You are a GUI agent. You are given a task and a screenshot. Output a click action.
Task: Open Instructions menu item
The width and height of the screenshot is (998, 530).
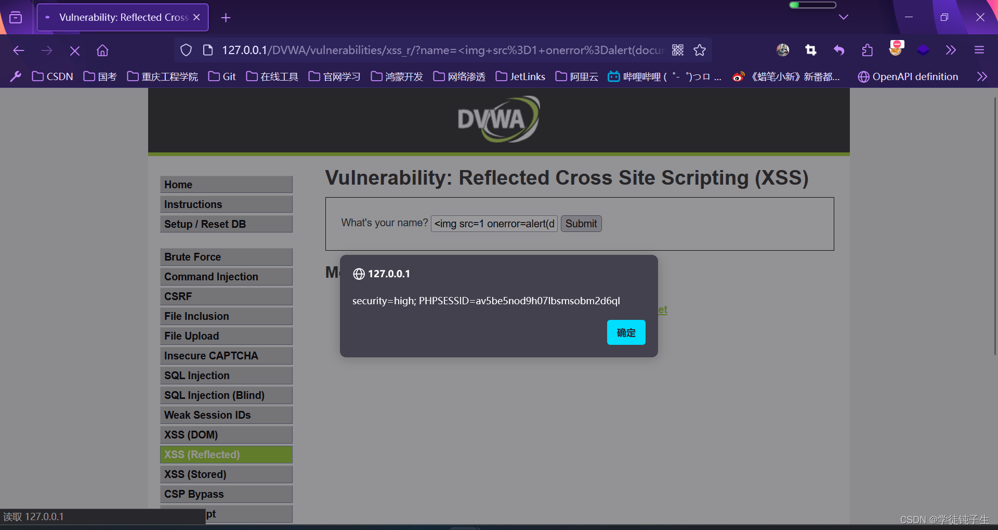pyautogui.click(x=226, y=204)
